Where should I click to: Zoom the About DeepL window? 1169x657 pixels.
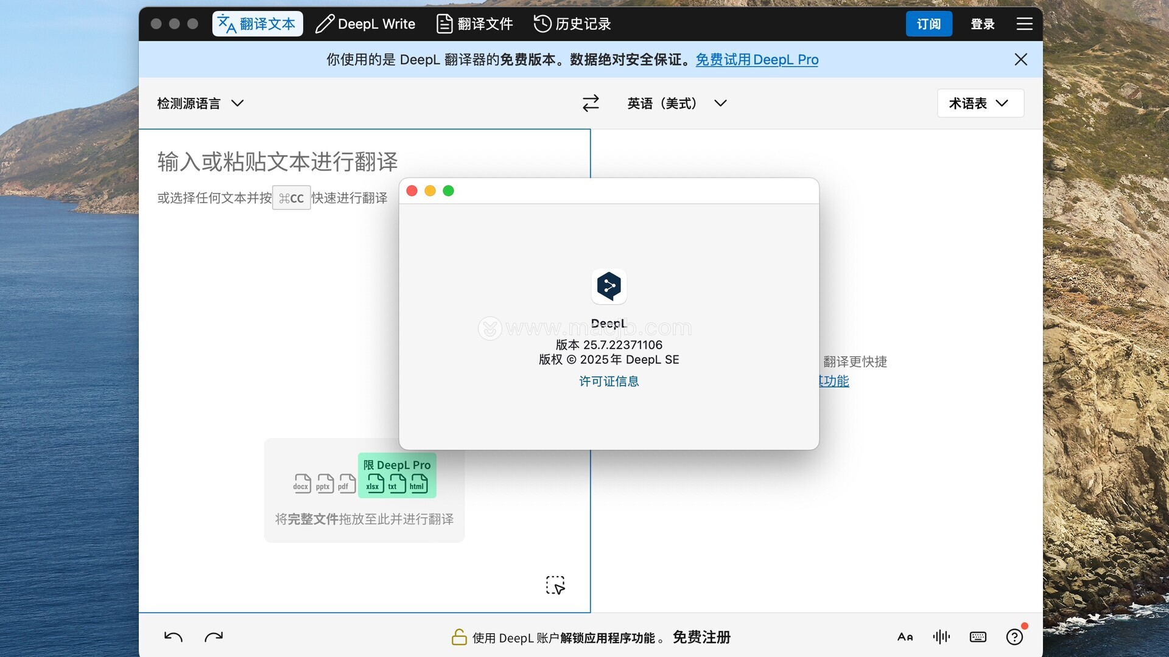tap(448, 191)
